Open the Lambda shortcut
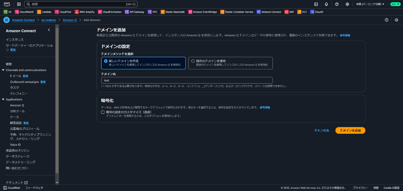 (x=44, y=12)
